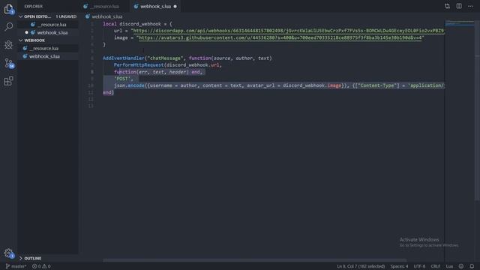Open the editor More Actions menu
Image resolution: width=480 pixels, height=270 pixels.
point(470,6)
